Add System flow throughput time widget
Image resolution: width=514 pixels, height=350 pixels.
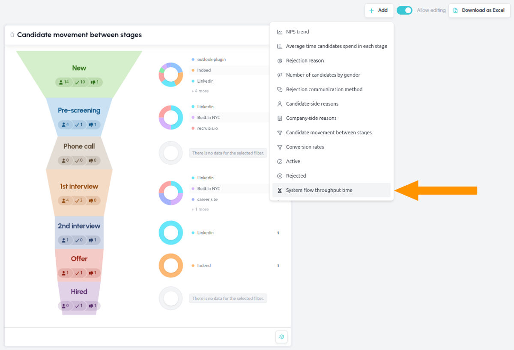pos(332,190)
